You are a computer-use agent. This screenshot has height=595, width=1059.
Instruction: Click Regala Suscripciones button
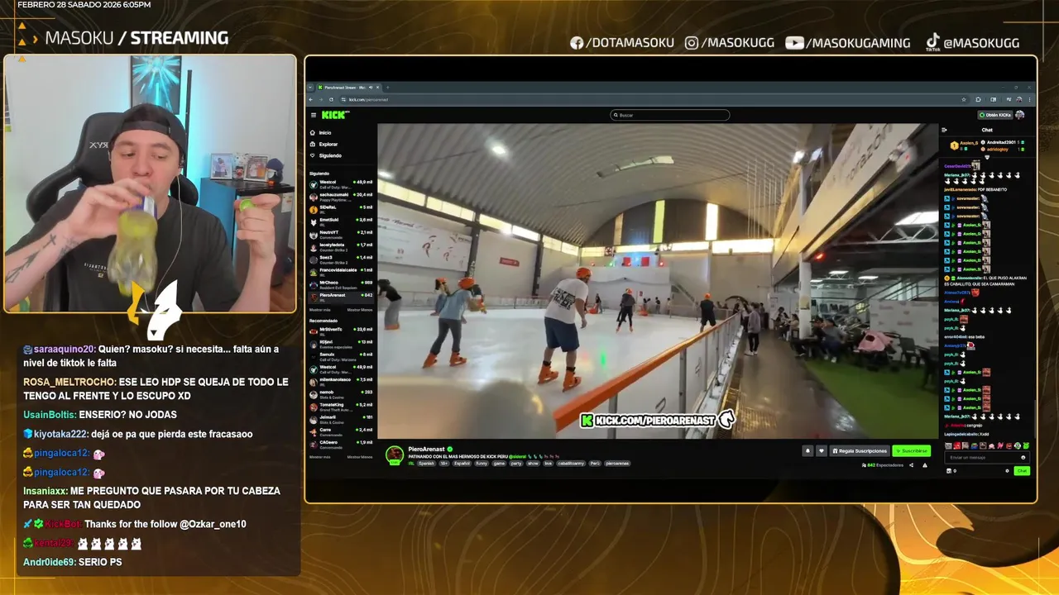[860, 451]
